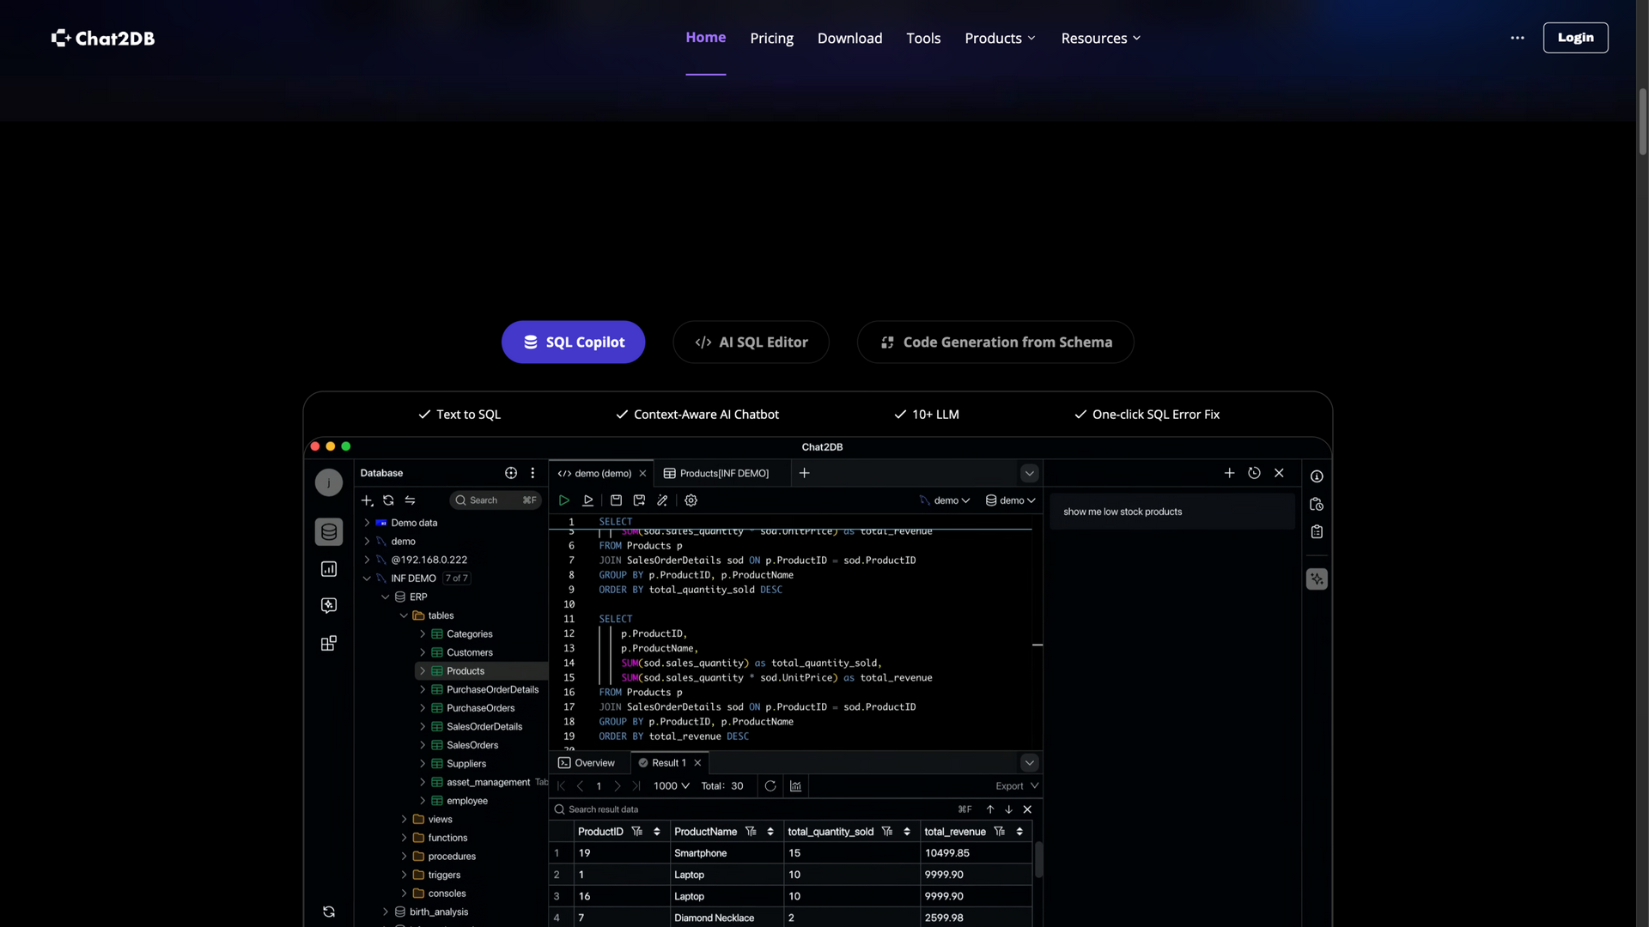Open the dashboard chart sidebar icon

(329, 569)
